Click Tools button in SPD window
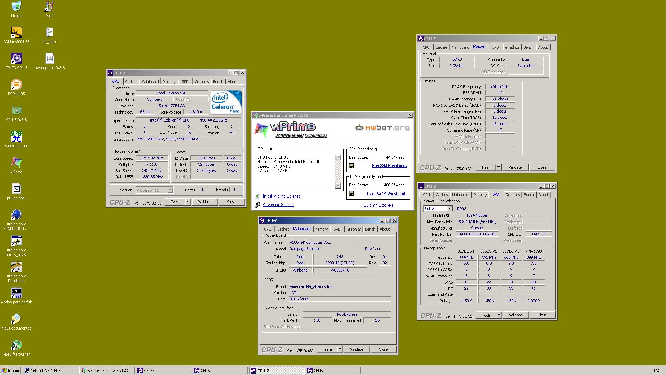666x375 pixels. [x=486, y=315]
